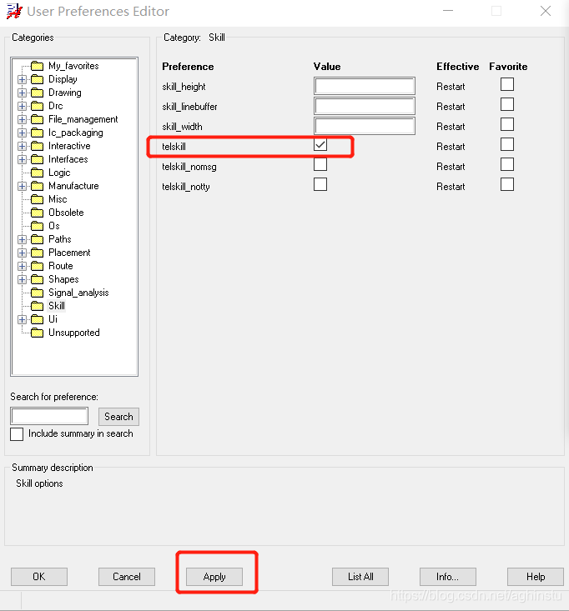Select the My_favorites category label

[x=73, y=66]
